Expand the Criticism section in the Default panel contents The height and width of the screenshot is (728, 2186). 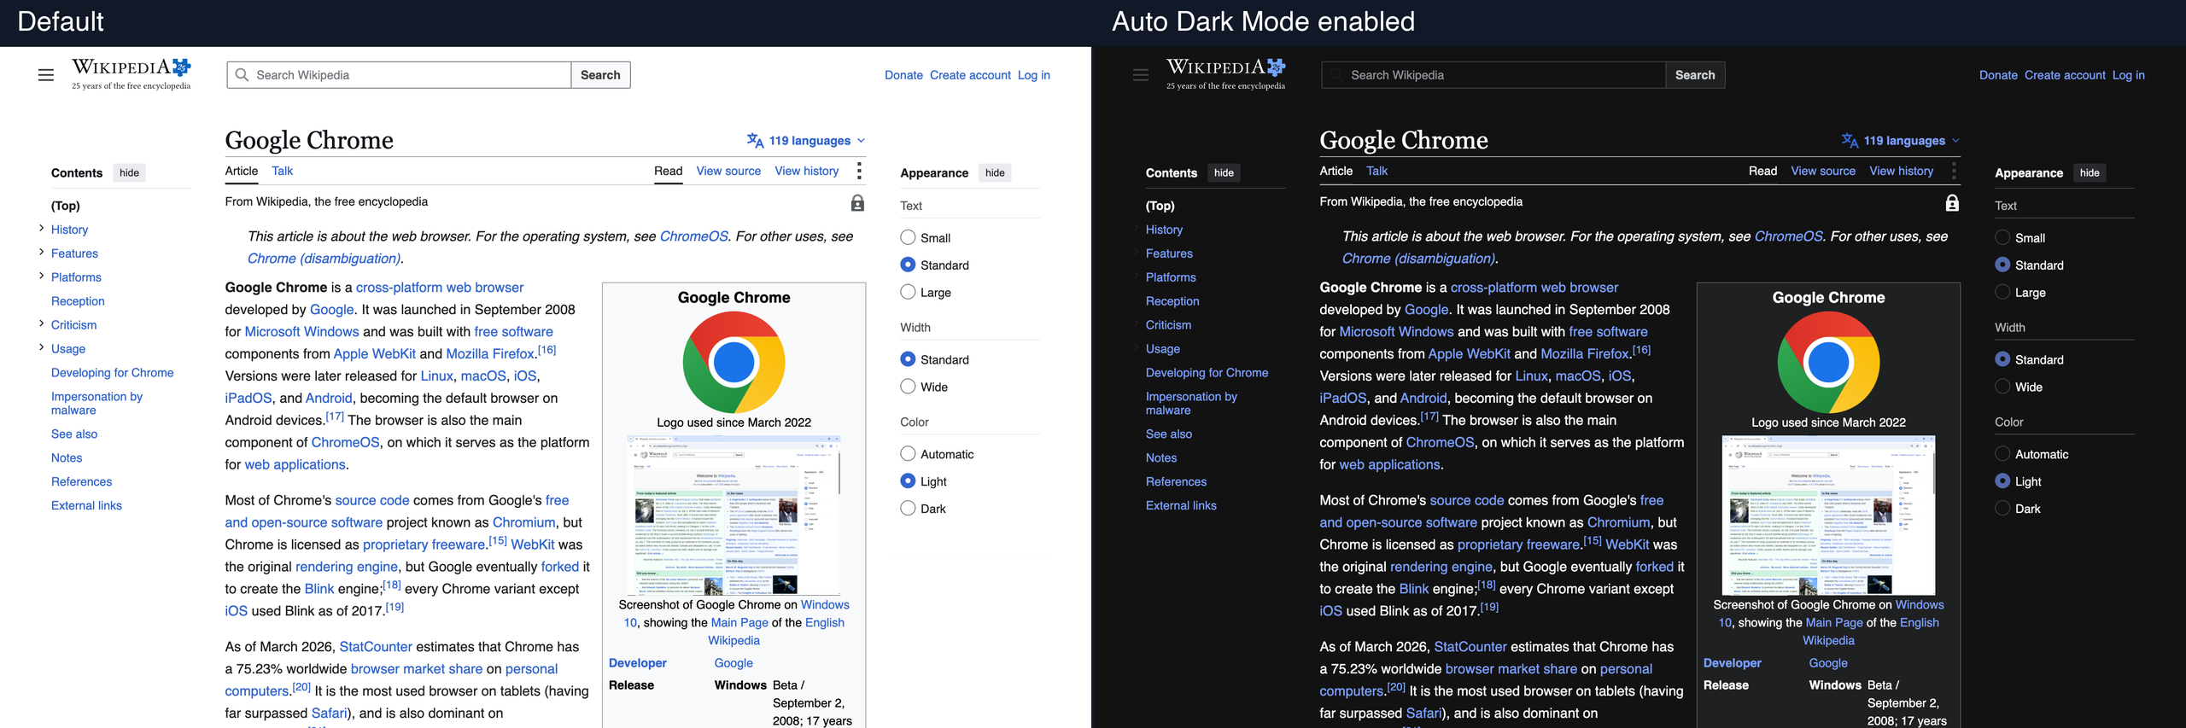[41, 323]
